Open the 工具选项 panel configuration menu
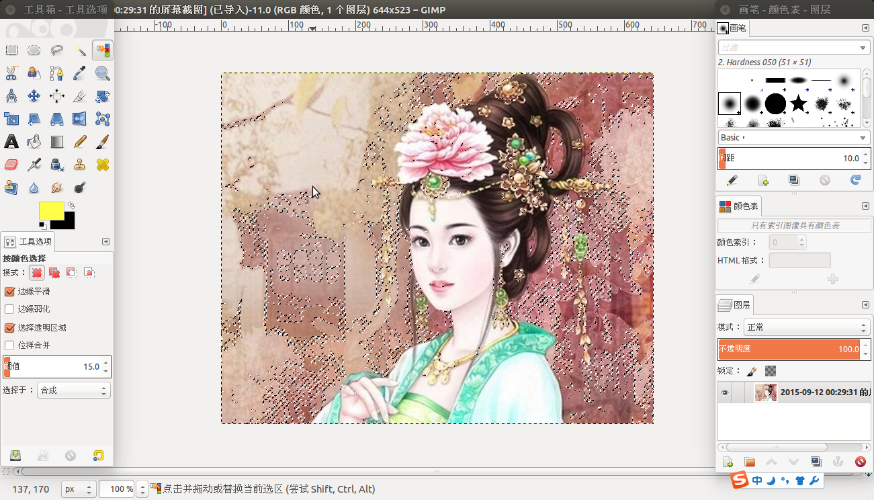Viewport: 874px width, 500px height. point(105,242)
